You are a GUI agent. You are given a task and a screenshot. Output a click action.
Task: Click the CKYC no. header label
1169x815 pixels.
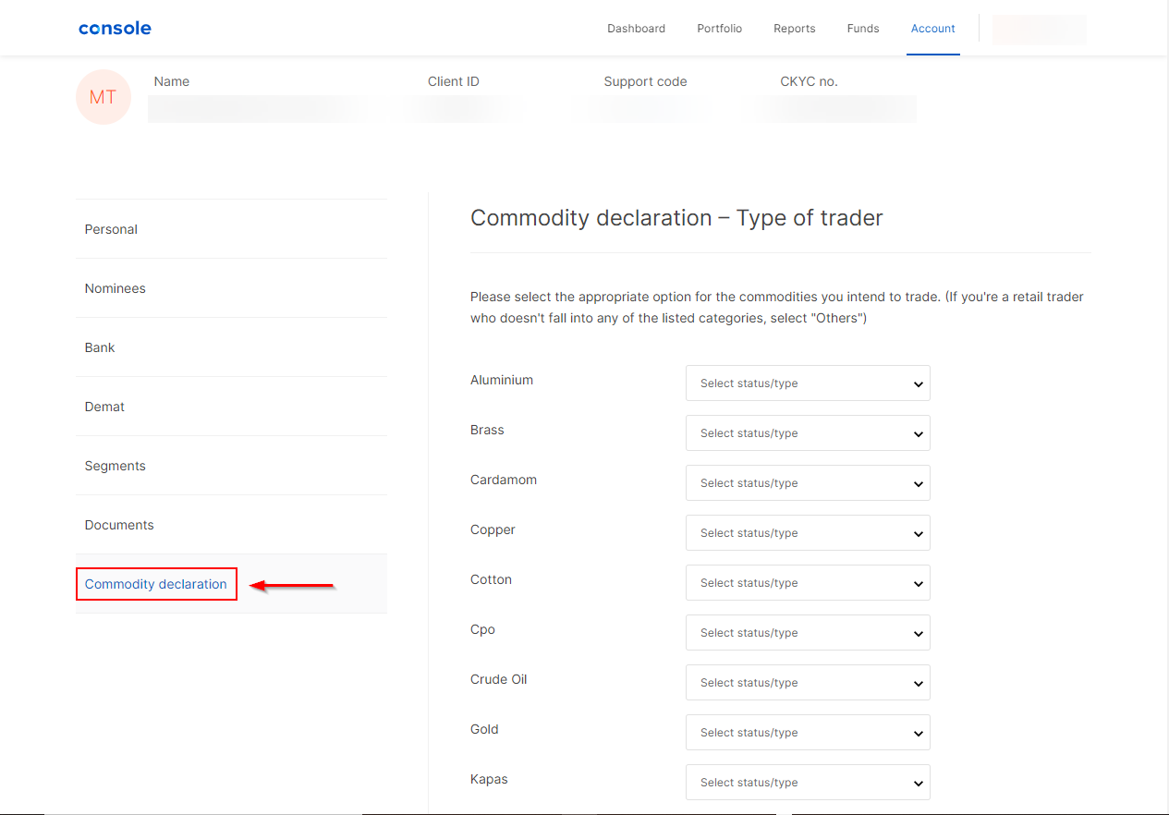coord(809,81)
